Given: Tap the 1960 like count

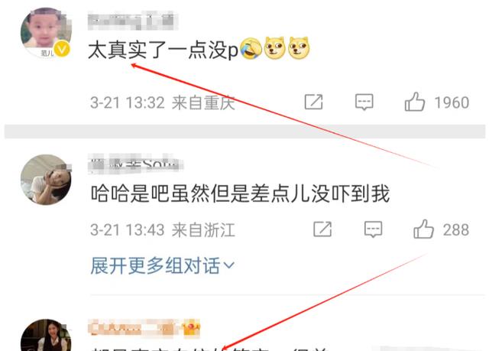Looking at the screenshot, I should (452, 102).
